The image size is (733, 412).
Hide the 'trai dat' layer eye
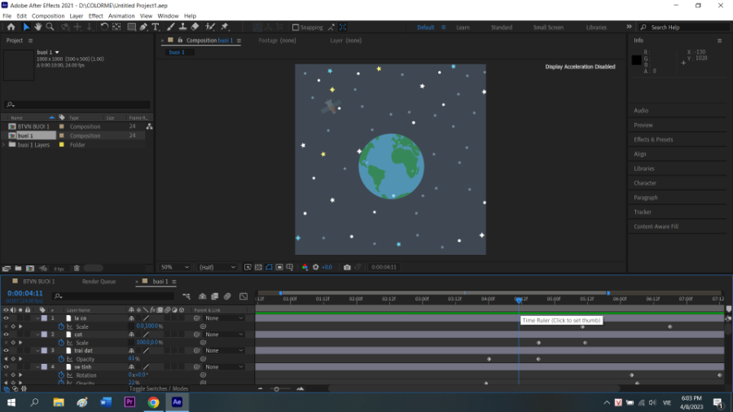point(6,350)
